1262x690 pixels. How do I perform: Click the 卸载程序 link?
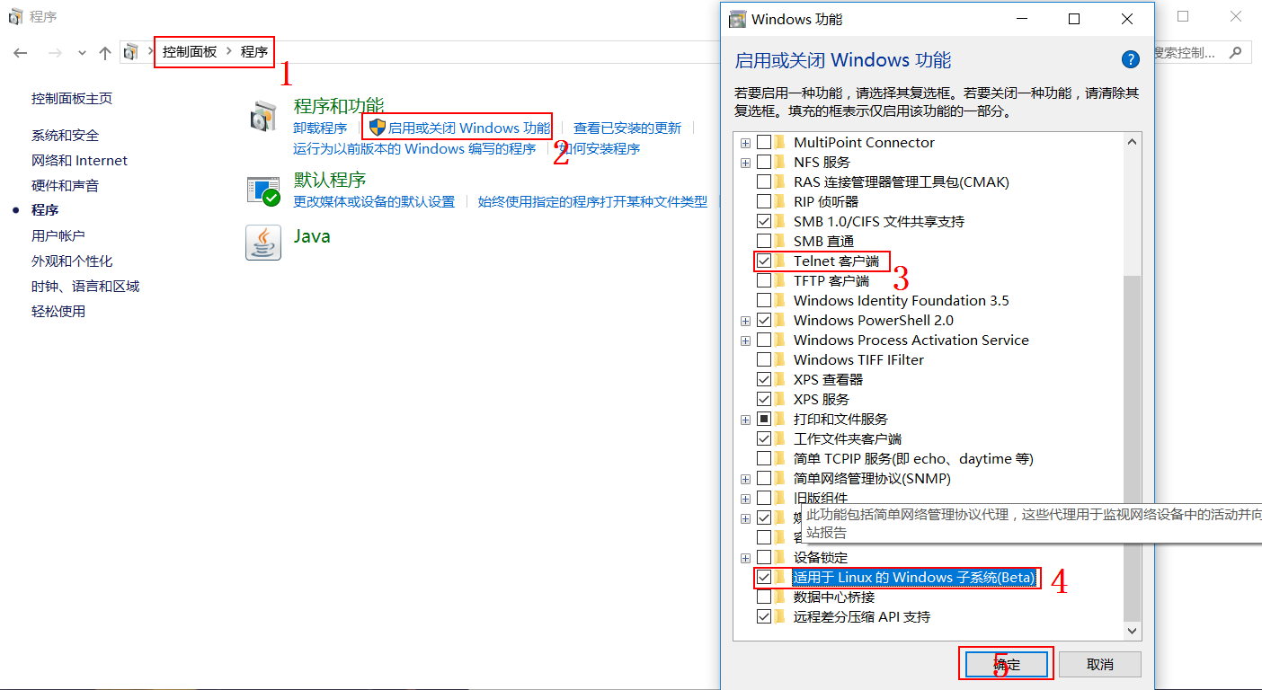(320, 128)
